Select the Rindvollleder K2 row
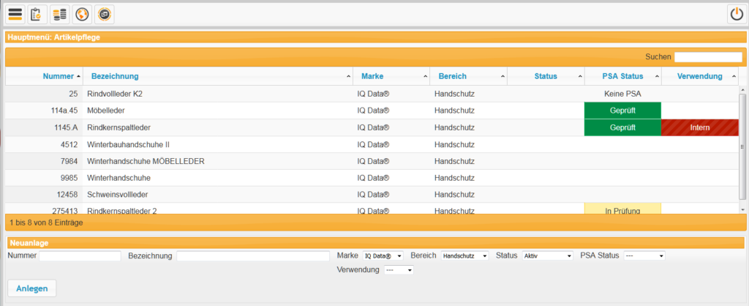Viewport: 749px width, 306px height. [x=372, y=94]
